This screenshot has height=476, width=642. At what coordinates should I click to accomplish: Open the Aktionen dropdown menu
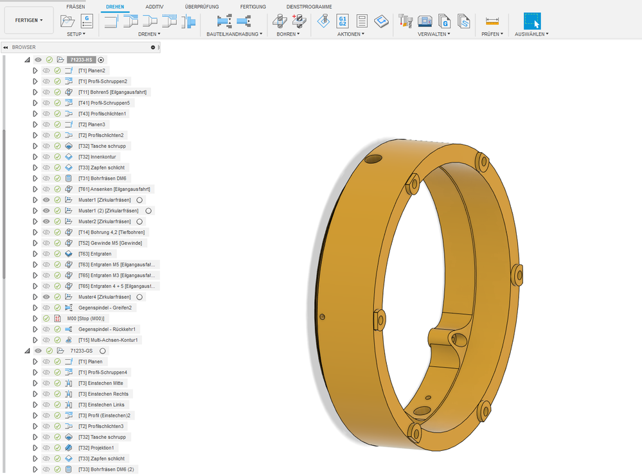pos(350,34)
